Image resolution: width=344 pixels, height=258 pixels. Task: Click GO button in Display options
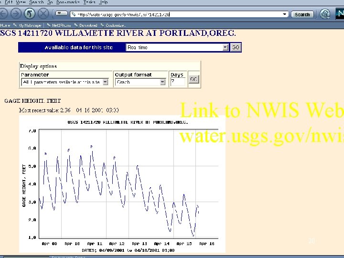193,79
